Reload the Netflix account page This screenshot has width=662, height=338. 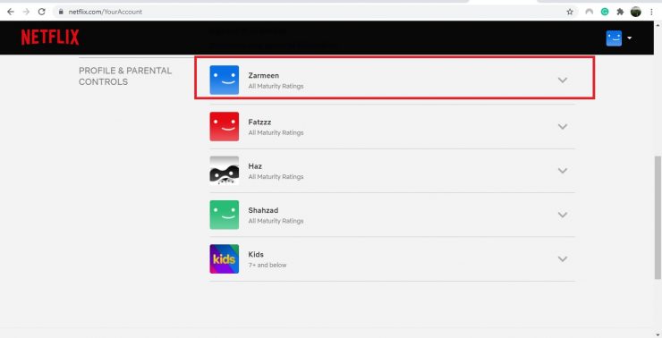(x=41, y=12)
